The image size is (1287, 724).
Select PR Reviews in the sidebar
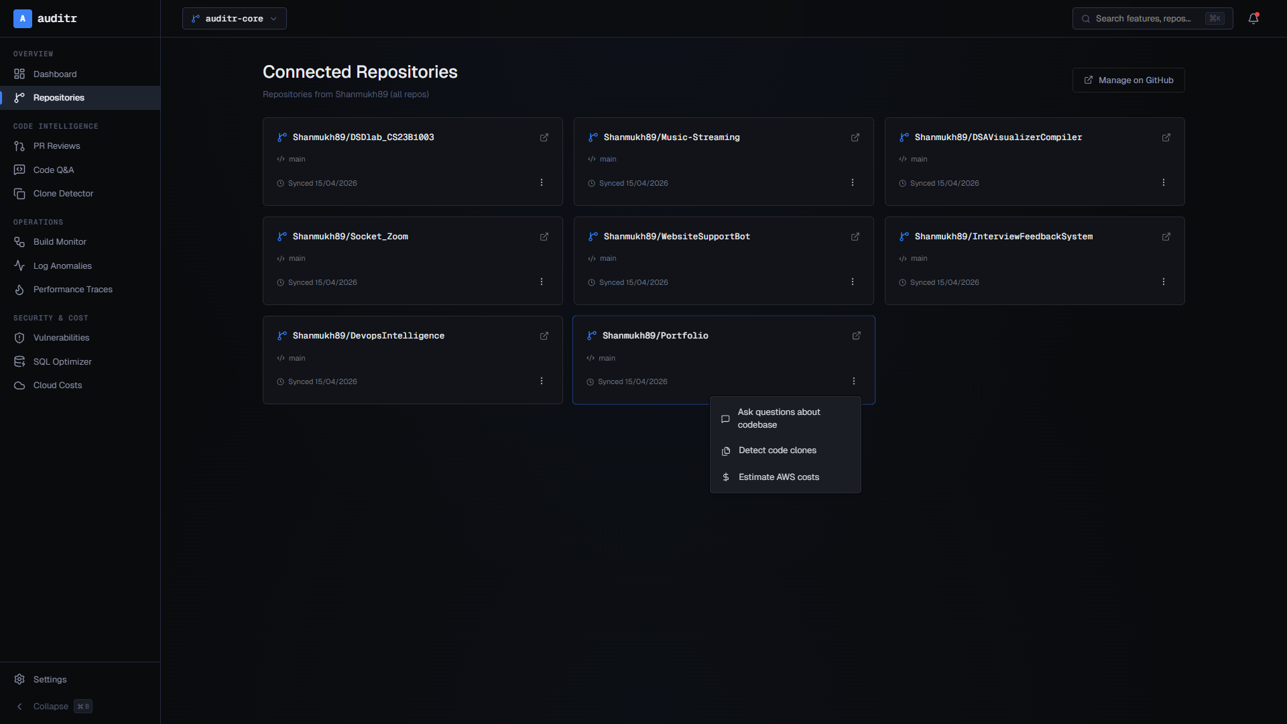pos(57,145)
